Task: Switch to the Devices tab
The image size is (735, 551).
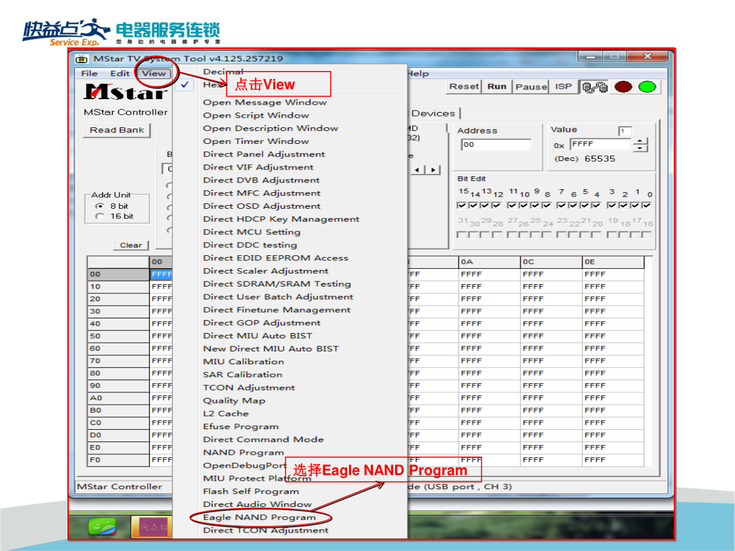Action: pos(433,113)
